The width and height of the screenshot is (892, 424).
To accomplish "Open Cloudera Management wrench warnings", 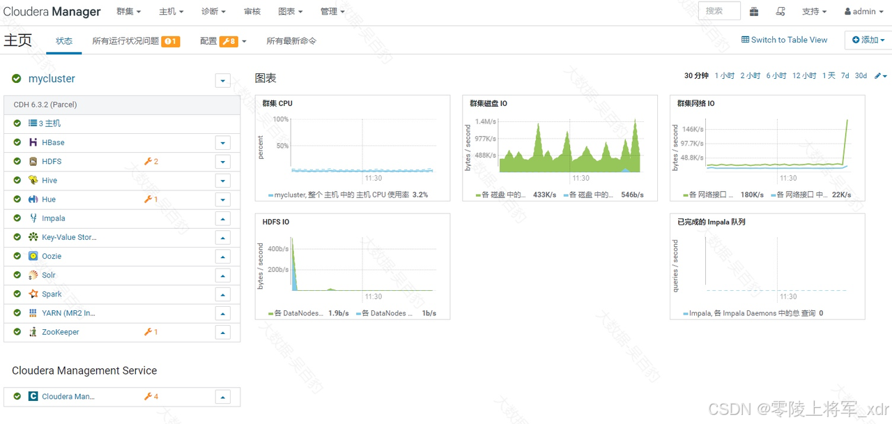I will point(151,396).
